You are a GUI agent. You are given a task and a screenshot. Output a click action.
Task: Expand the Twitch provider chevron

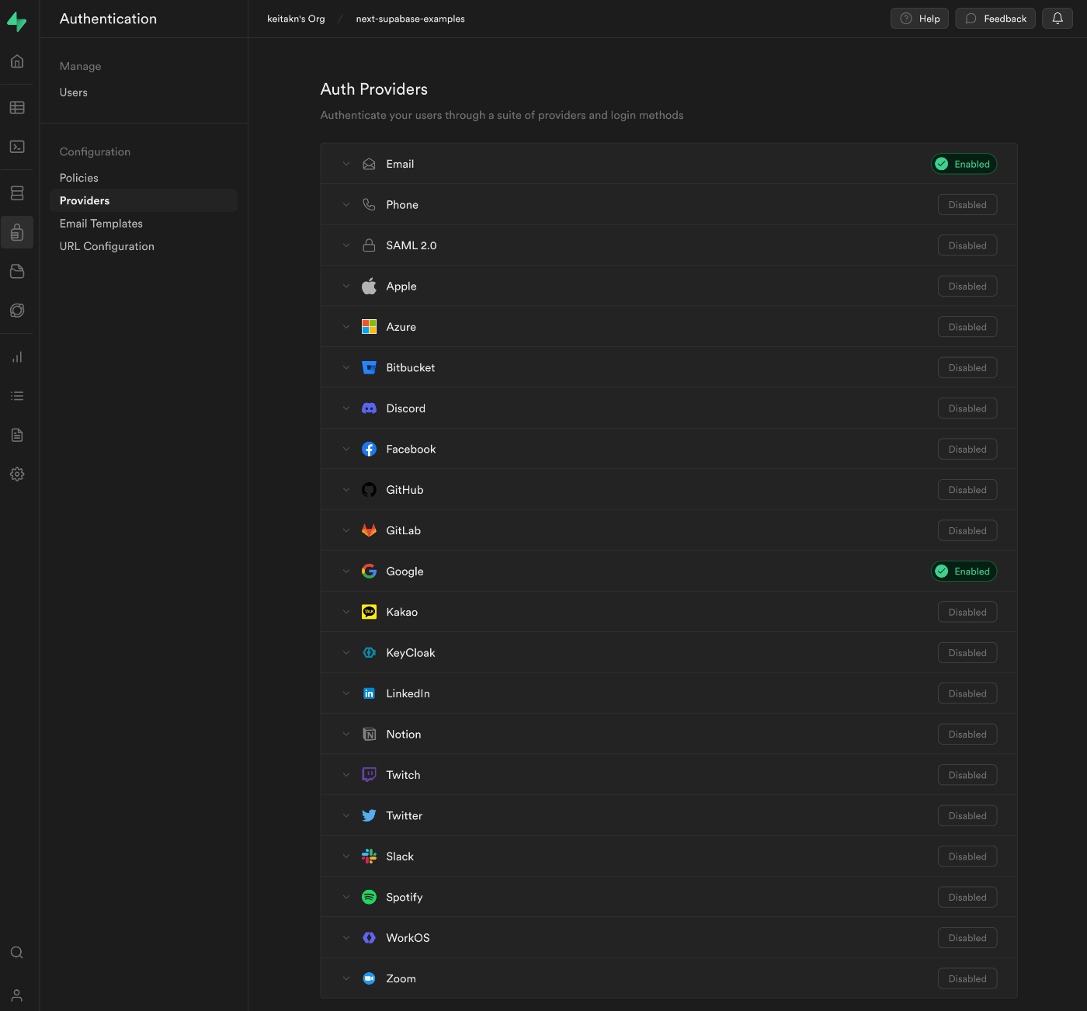346,775
